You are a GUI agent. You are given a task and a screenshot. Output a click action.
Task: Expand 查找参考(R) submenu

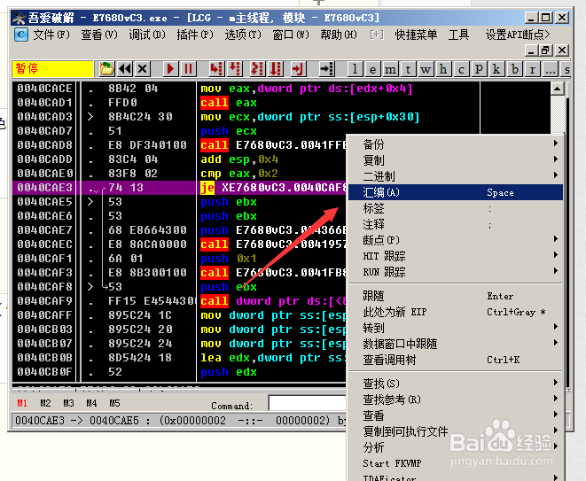click(x=456, y=400)
